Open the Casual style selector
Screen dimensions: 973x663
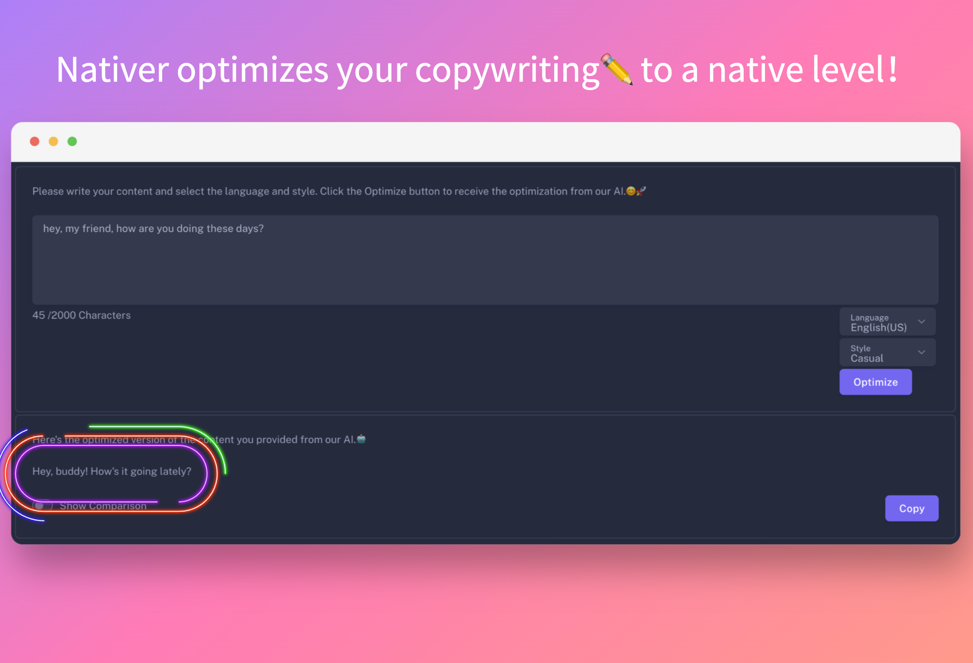[866, 358]
